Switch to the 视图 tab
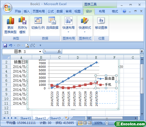146x127 pixels. click(77, 11)
